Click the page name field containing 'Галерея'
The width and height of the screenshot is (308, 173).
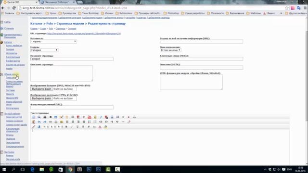[72, 59]
